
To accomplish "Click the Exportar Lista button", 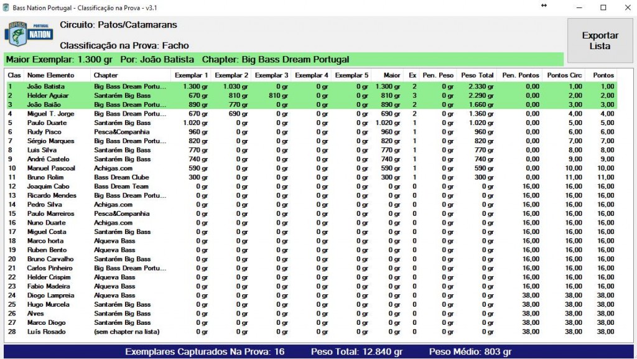I will [600, 40].
